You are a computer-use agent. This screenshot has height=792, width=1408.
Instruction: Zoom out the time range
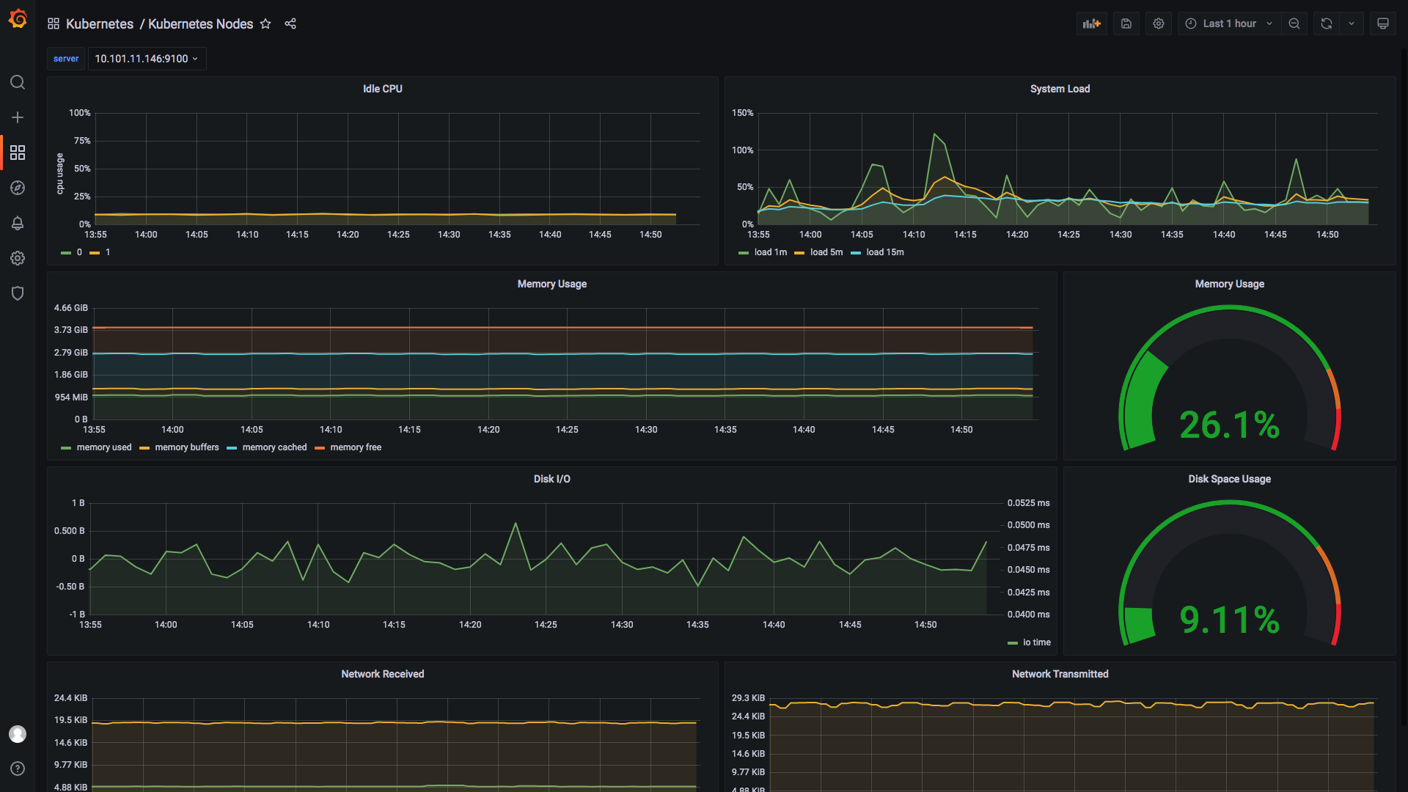1294,23
